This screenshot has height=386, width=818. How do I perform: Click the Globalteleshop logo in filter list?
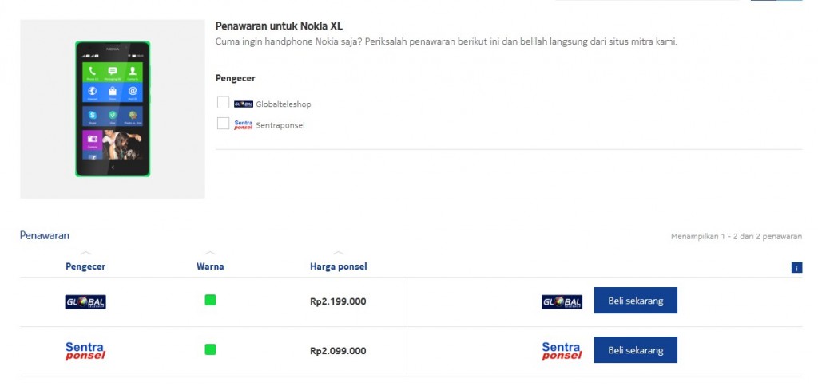coord(244,104)
